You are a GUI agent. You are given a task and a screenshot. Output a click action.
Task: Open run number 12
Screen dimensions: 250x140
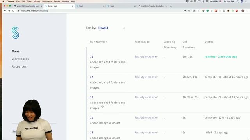91,117
